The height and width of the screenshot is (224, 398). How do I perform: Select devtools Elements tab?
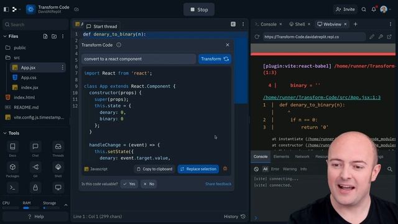(x=281, y=157)
